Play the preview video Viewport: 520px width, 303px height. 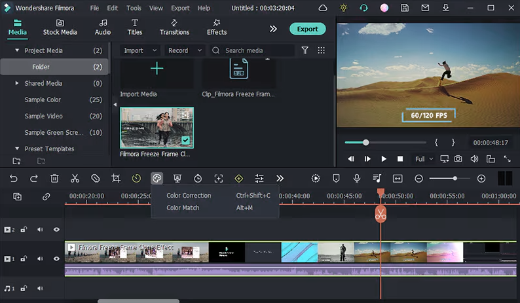click(384, 159)
